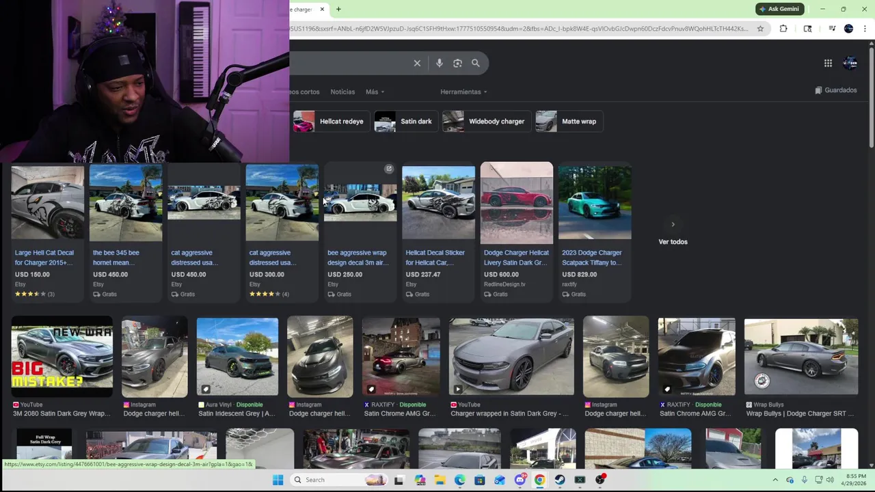Click the Ask Gemini button
Viewport: 875px width, 492px height.
779,9
